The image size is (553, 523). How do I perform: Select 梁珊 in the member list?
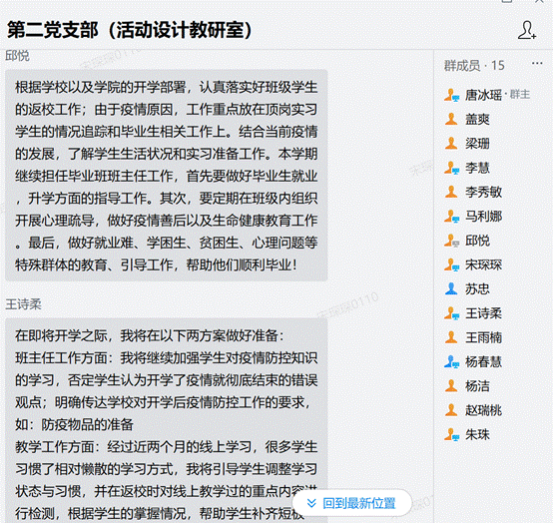(477, 144)
